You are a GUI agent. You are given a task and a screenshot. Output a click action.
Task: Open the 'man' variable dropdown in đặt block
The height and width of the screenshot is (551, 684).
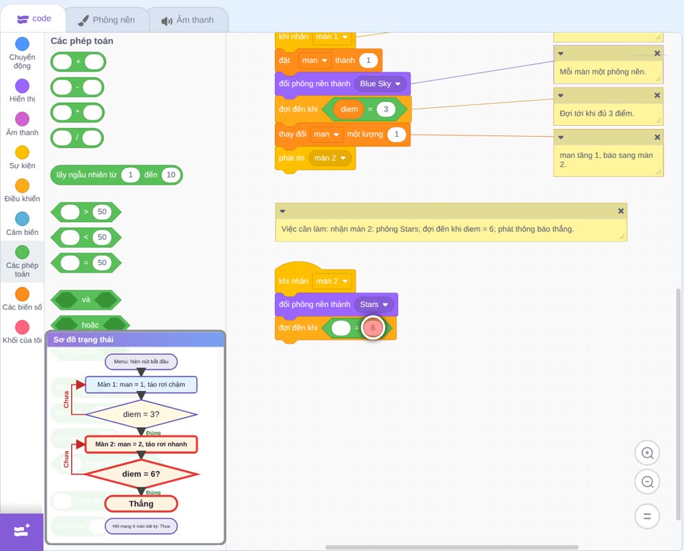(x=315, y=60)
